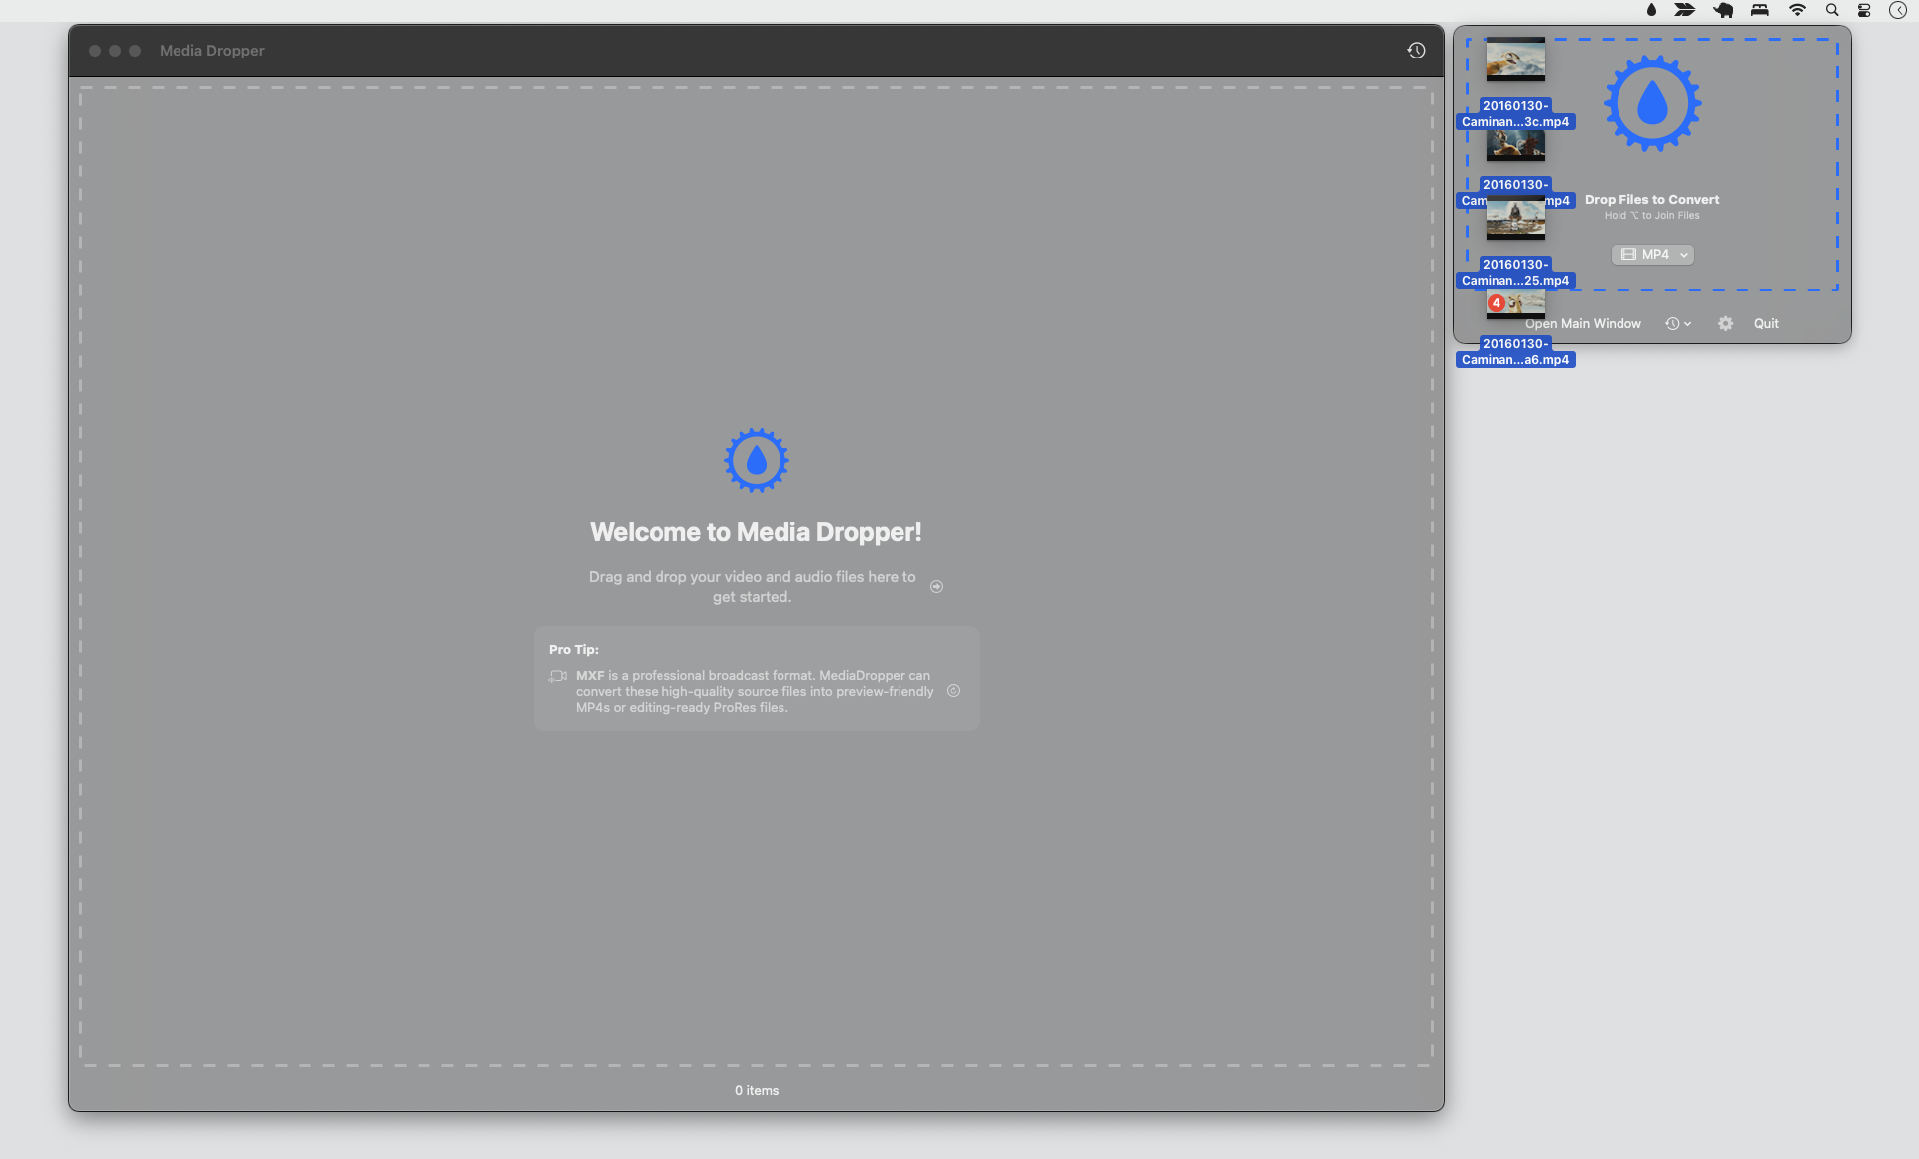The height and width of the screenshot is (1159, 1919).
Task: Click the Caminan...a6.mp4 file label
Action: tap(1515, 352)
